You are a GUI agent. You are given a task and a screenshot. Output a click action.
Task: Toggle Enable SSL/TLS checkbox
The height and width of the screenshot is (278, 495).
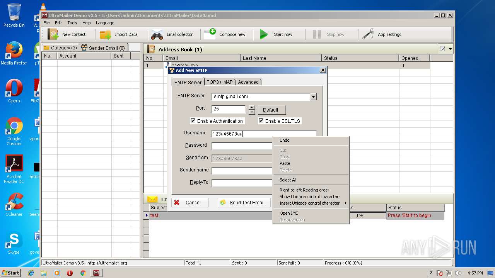click(261, 121)
